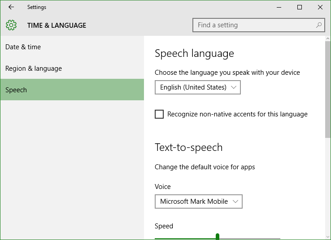Click the Settings gear icon
The width and height of the screenshot is (331, 240).
click(x=11, y=25)
